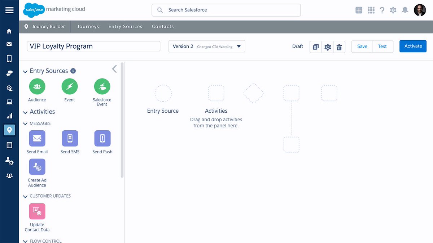Screen dimensions: 433x243
Task: Open Advertising magnifier sidebar icon
Action: click(9, 88)
